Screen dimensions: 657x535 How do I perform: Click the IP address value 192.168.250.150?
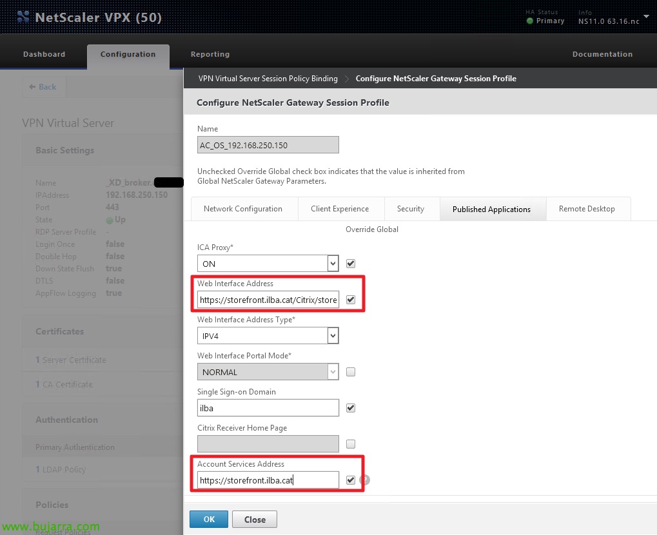tap(137, 195)
